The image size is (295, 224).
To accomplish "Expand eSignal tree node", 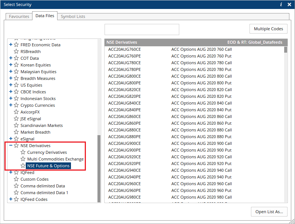I will [11, 139].
